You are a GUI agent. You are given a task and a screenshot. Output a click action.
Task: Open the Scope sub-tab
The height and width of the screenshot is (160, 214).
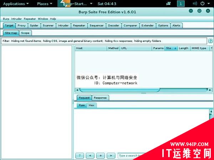(25, 33)
